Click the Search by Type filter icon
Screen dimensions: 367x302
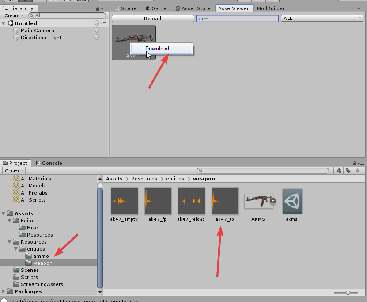(x=338, y=171)
